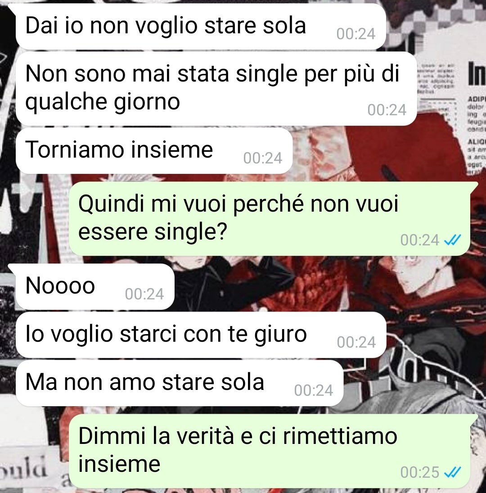Select the 'Dimmi la verità' green message
This screenshot has width=486, height=493.
point(270,451)
